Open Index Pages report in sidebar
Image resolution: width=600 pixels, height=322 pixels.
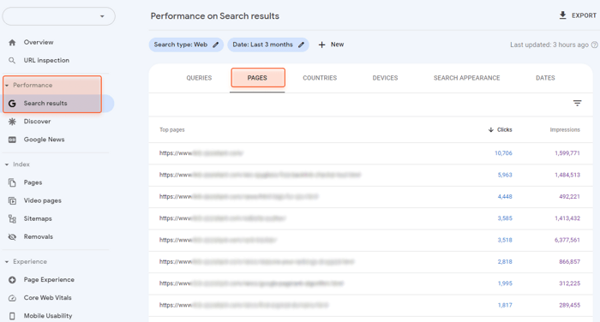[x=33, y=182]
